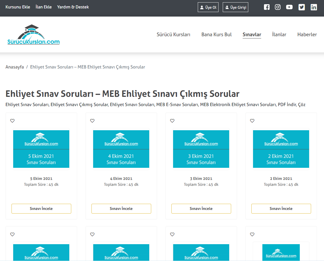Image resolution: width=324 pixels, height=261 pixels.
Task: Click the 2 Ekim 2021 card title text
Action: pos(281,178)
